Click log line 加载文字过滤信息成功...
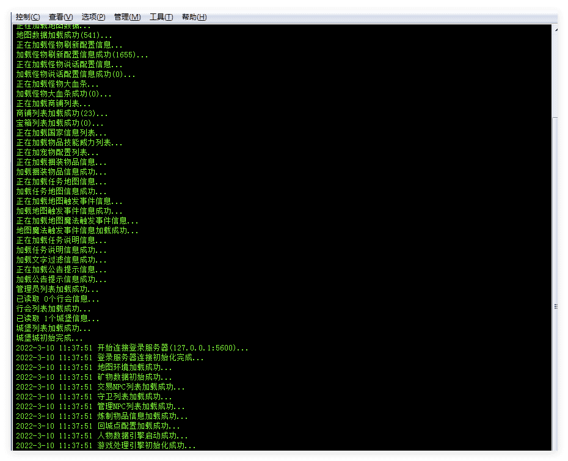 click(61, 260)
